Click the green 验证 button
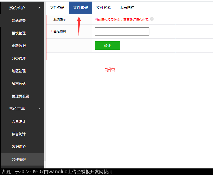Screen dimensions: 213x175 click(x=107, y=45)
